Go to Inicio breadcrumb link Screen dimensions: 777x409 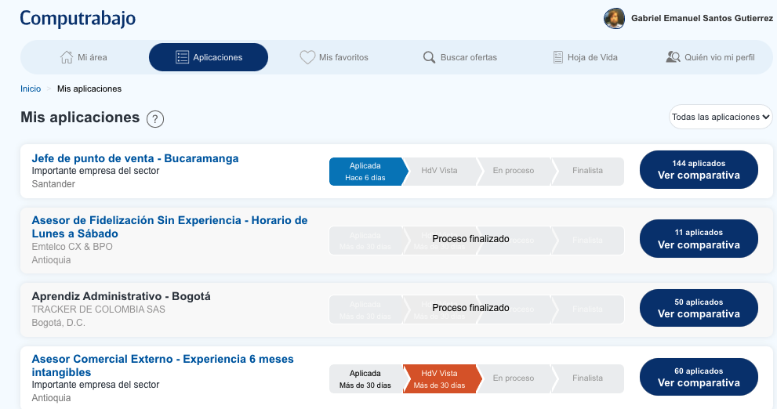pyautogui.click(x=31, y=89)
